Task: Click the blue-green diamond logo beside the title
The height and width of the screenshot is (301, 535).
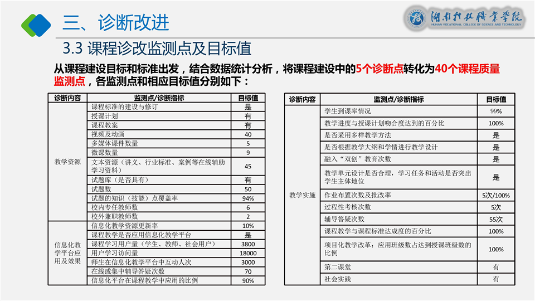Action: point(36,23)
